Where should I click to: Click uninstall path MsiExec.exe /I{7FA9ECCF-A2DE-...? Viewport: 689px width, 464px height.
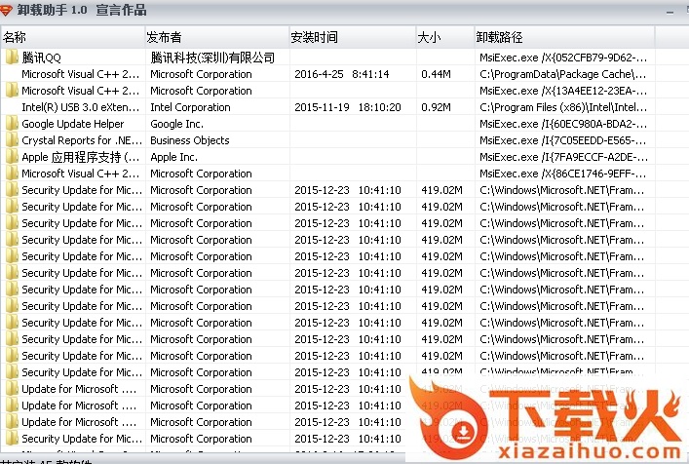[563, 157]
